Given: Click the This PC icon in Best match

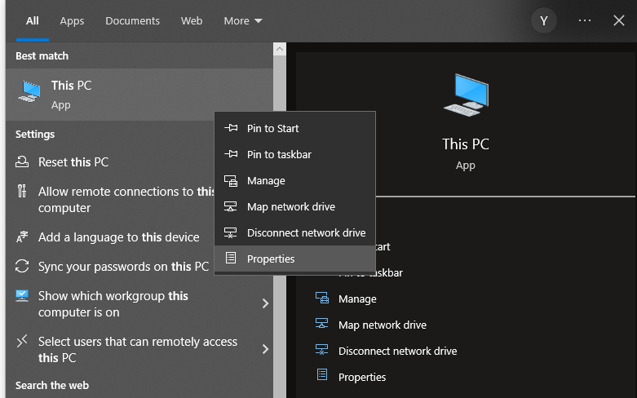Looking at the screenshot, I should pyautogui.click(x=29, y=92).
